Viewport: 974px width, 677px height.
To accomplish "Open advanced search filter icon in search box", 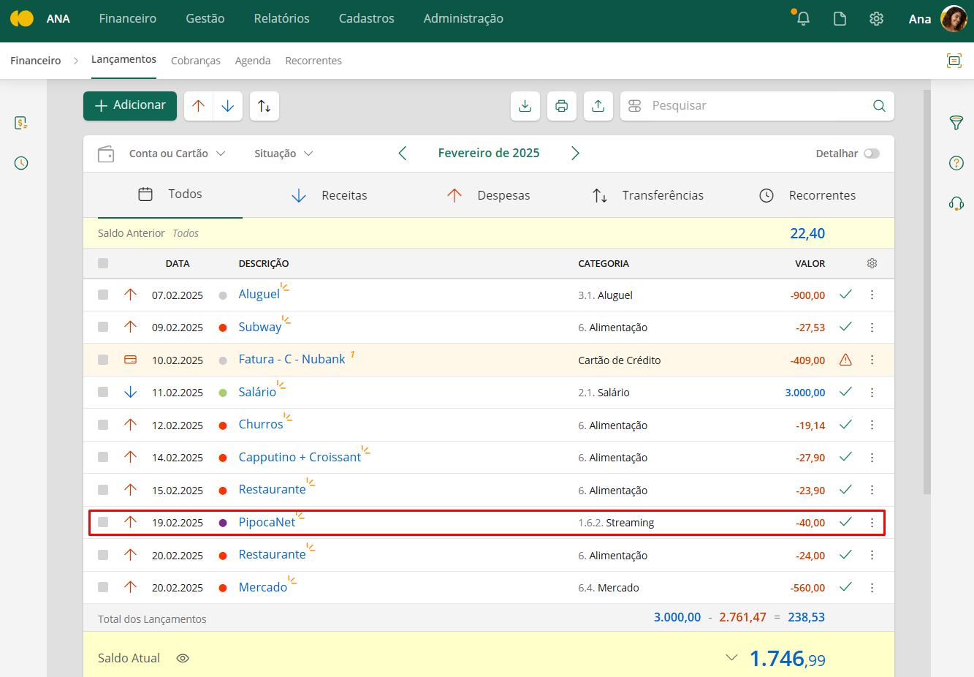I will point(634,106).
